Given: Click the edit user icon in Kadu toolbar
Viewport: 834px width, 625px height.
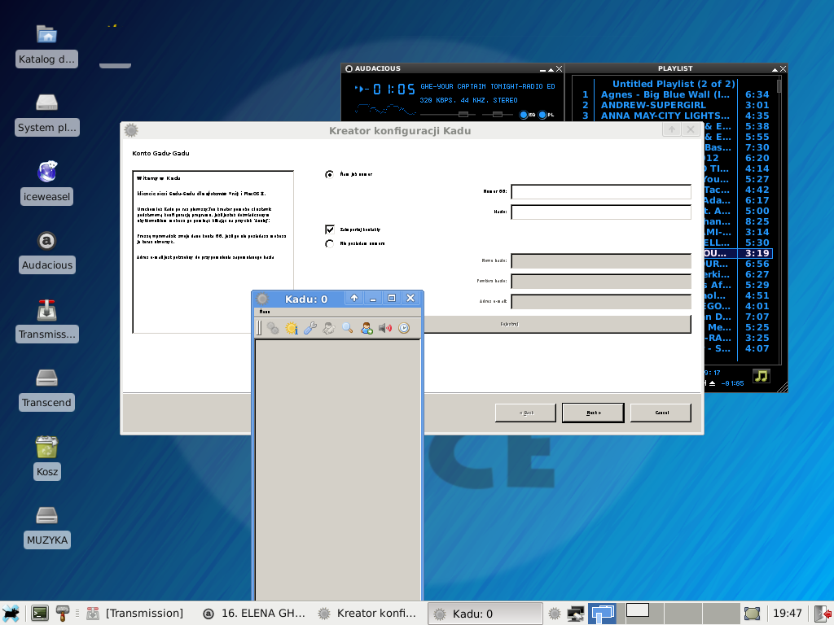Looking at the screenshot, I should click(x=329, y=329).
